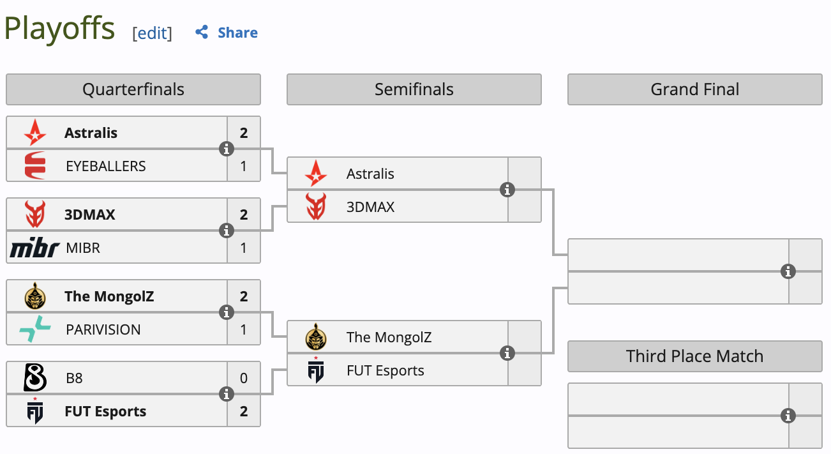
Task: Click the Share link text
Action: 237,33
